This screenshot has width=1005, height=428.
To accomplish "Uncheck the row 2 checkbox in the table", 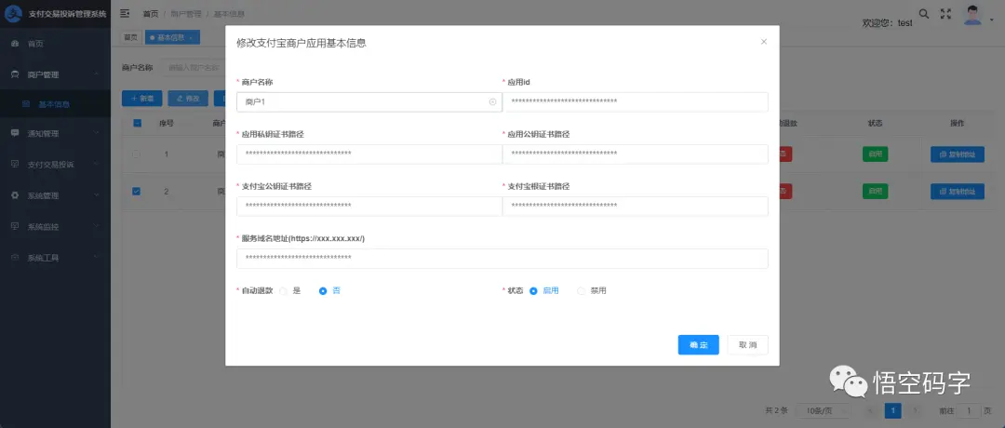I will [137, 191].
